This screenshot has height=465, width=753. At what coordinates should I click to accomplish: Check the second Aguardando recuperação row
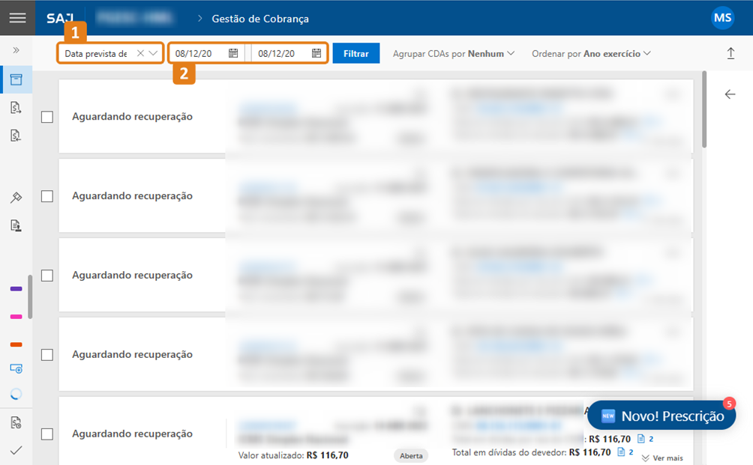(47, 196)
